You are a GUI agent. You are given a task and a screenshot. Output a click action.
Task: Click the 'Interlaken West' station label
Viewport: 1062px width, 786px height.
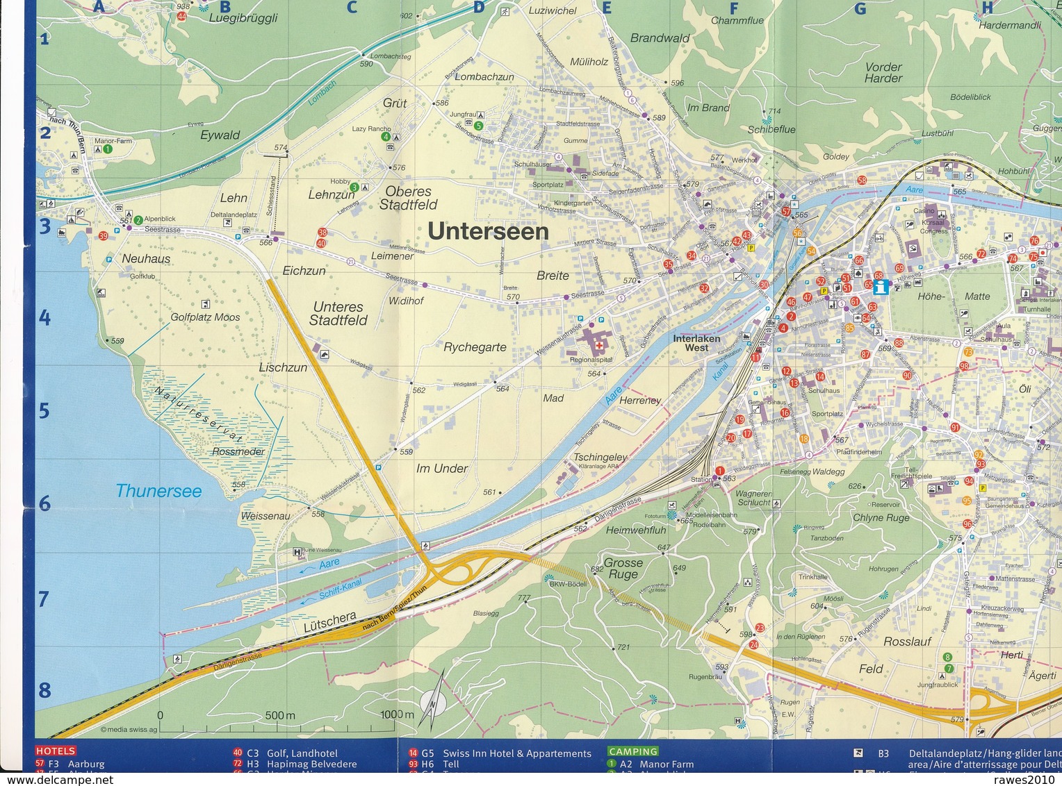(x=696, y=343)
